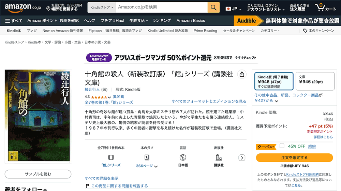
Task: Click the Japan flag language icon
Action: pos(228,9)
